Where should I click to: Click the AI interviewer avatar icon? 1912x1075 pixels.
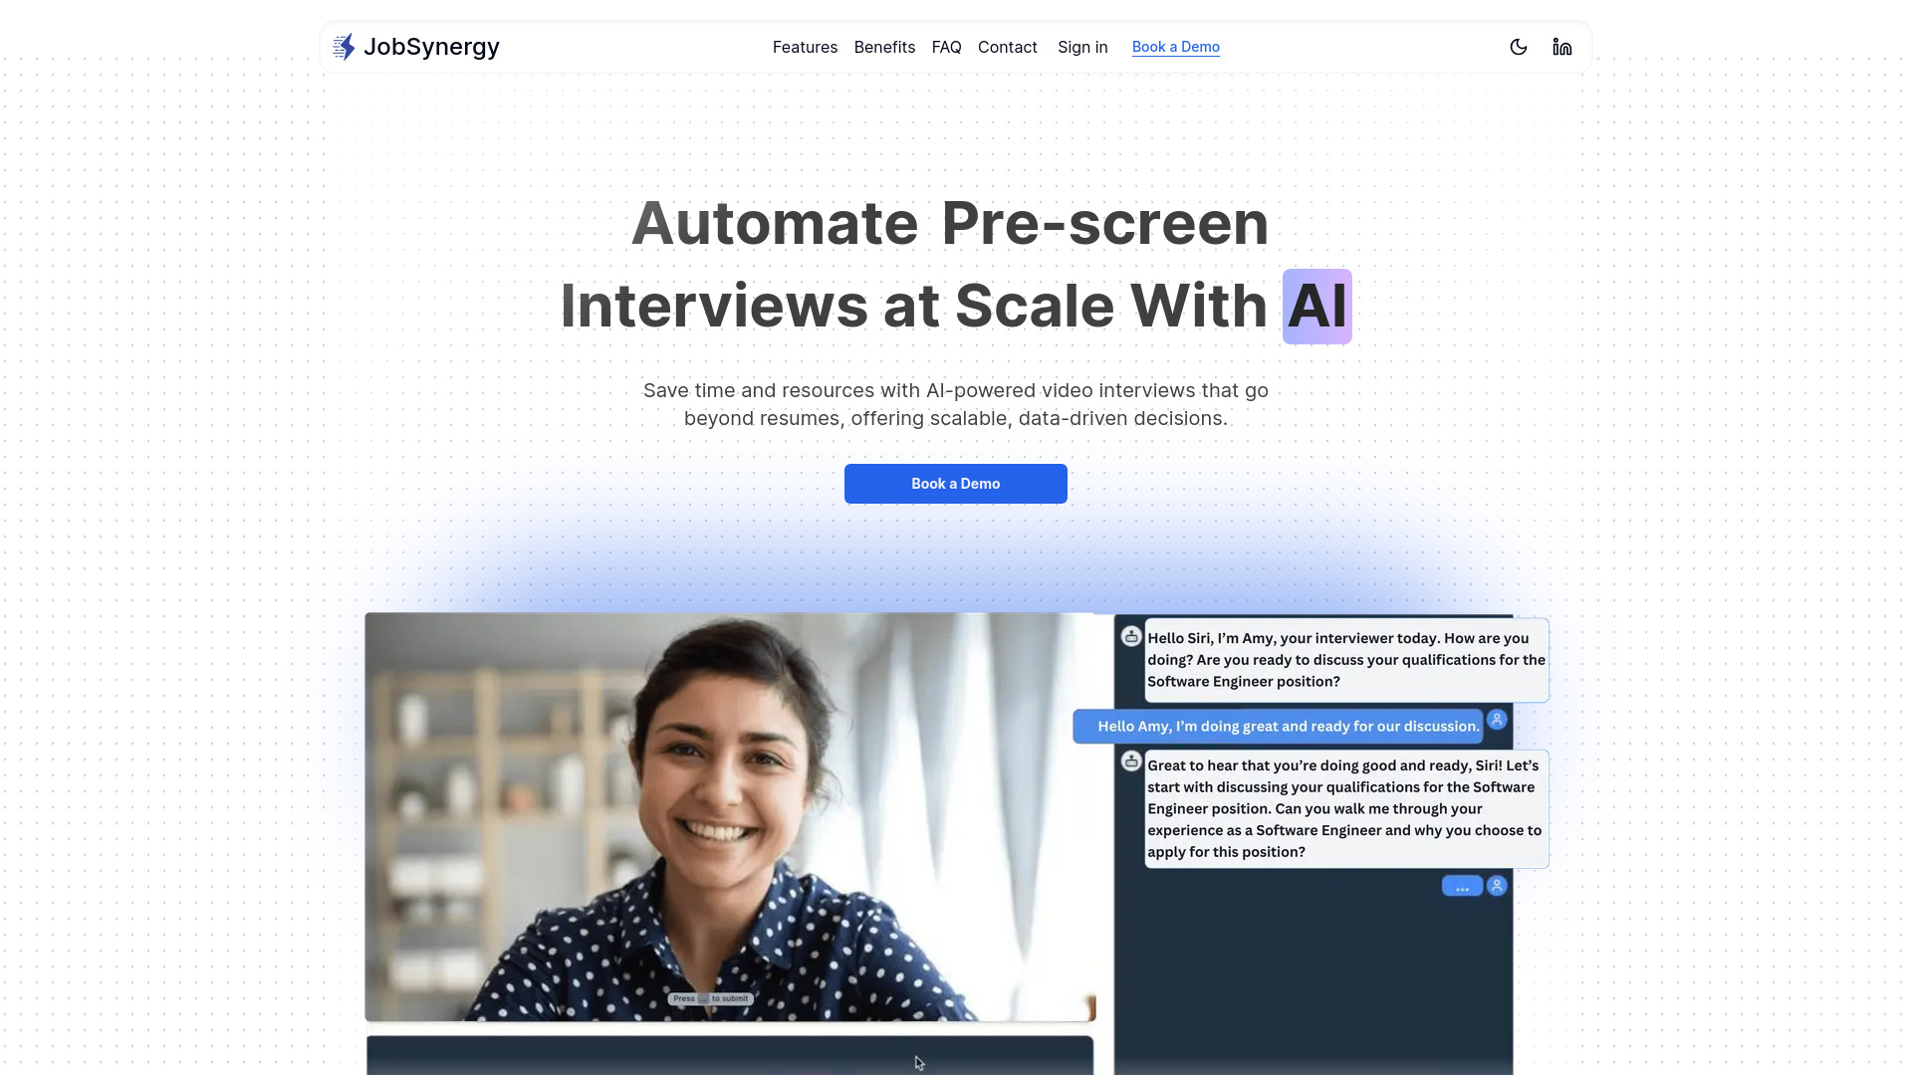pos(1130,635)
